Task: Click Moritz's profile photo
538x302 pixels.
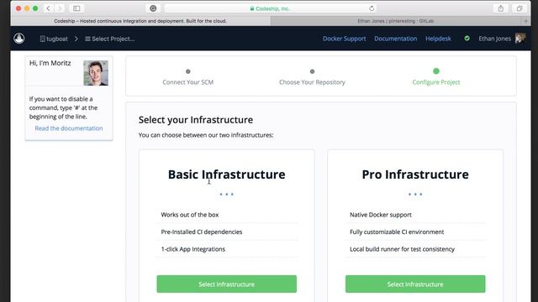Action: pyautogui.click(x=96, y=73)
